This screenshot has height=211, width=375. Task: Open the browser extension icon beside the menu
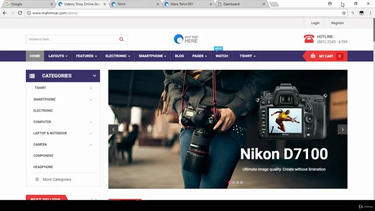point(361,13)
